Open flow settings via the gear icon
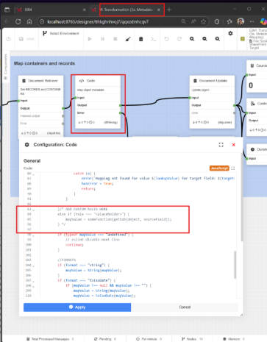 pyautogui.click(x=230, y=33)
